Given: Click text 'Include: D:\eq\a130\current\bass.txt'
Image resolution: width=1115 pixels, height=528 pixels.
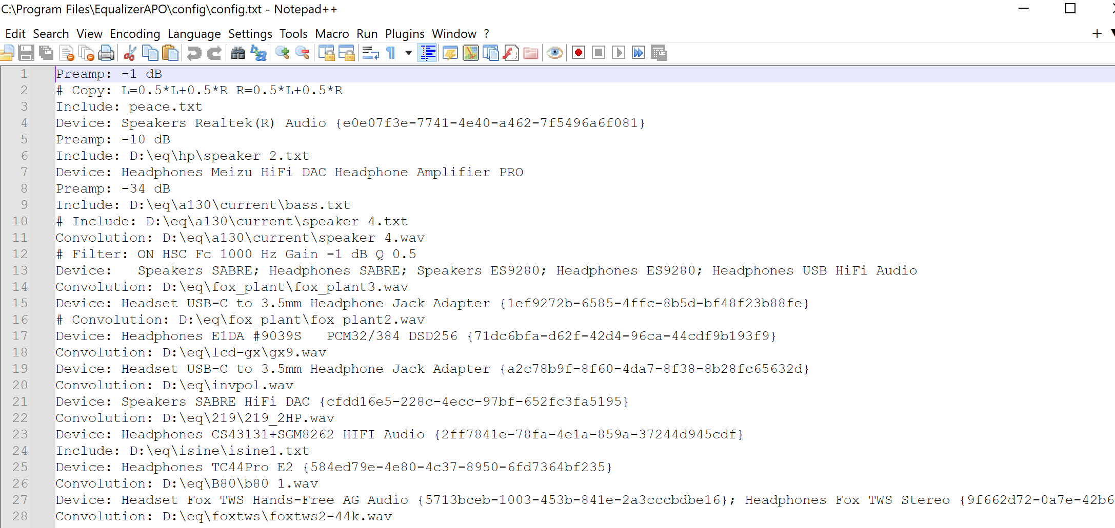Looking at the screenshot, I should (203, 205).
